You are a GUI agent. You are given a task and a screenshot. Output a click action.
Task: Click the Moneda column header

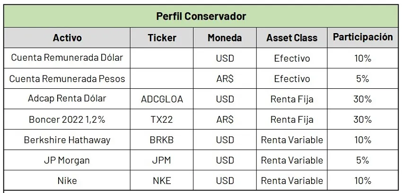pyautogui.click(x=225, y=38)
